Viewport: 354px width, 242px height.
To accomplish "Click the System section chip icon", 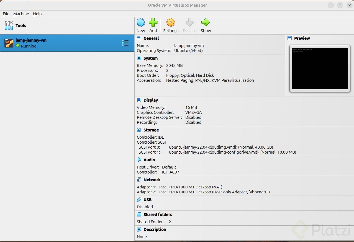I will 139,58.
